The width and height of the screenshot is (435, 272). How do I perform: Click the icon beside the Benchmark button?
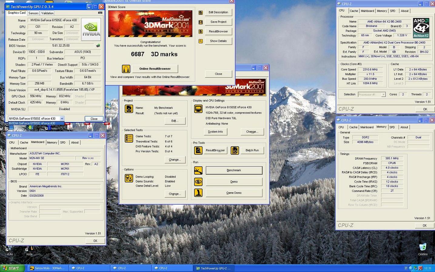click(x=198, y=170)
